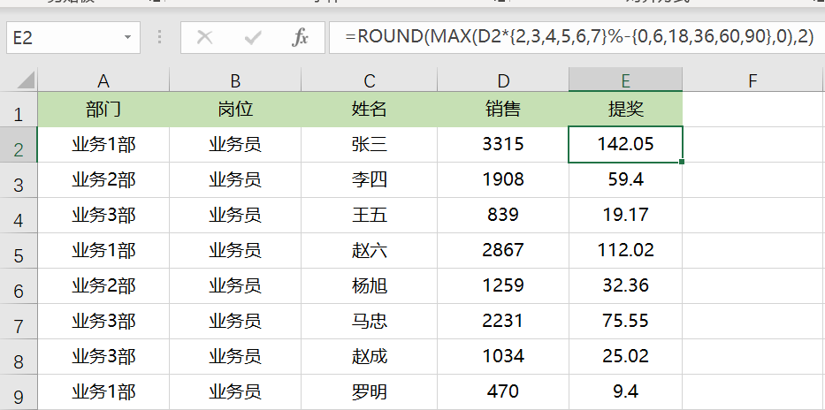Select column C header
This screenshot has height=410, width=825.
pos(370,80)
